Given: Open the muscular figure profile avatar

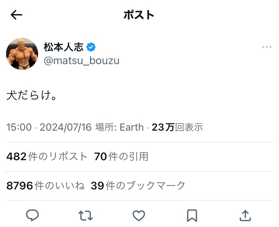Looking at the screenshot, I should coord(22,54).
